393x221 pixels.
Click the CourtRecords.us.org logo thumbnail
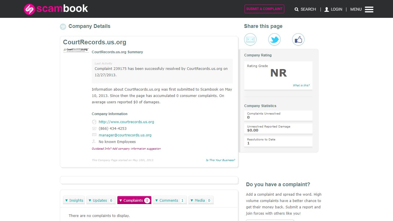76,50
